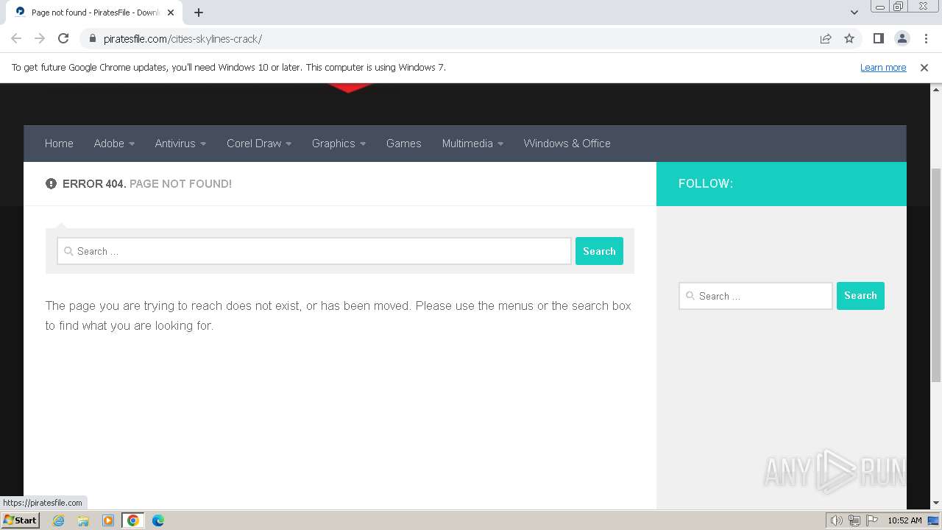Launch Internet Explorer from the taskbar
This screenshot has width=942, height=530.
58,520
